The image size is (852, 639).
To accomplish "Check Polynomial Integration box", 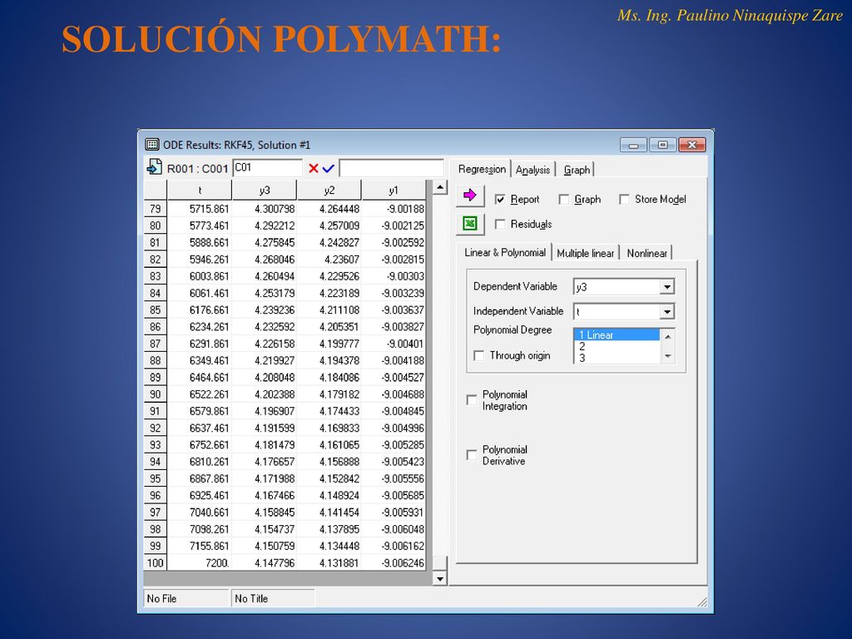I will point(472,400).
